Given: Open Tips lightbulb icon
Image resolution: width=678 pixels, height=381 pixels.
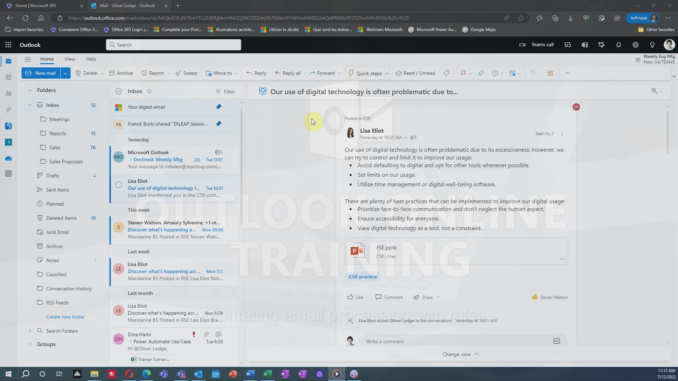Looking at the screenshot, I should (x=652, y=45).
